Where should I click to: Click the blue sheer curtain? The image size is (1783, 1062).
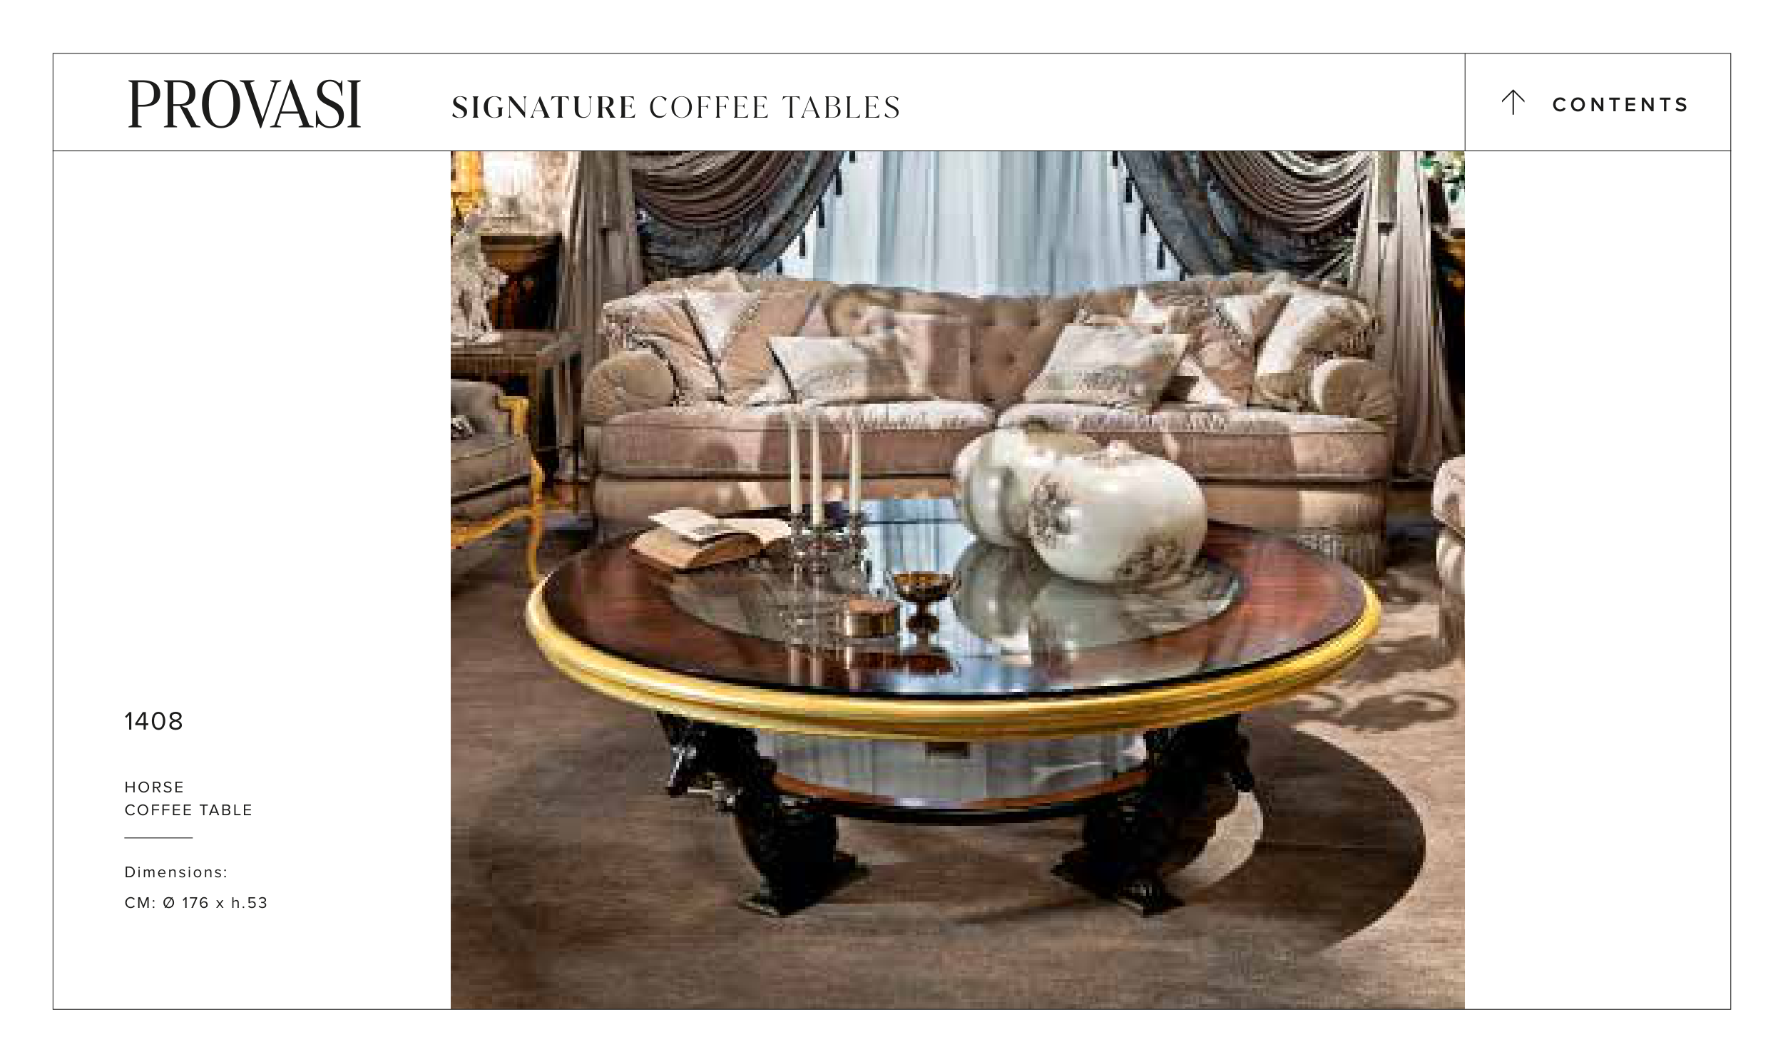pyautogui.click(x=980, y=222)
